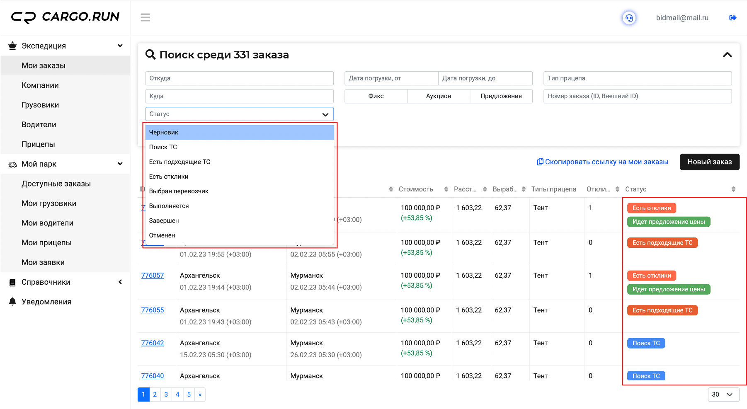The image size is (747, 409).
Task: Collapse the search panel chevron
Action: tap(727, 55)
